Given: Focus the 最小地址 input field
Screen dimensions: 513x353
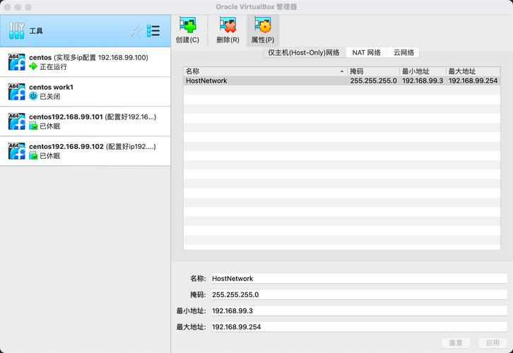Looking at the screenshot, I should (x=359, y=311).
